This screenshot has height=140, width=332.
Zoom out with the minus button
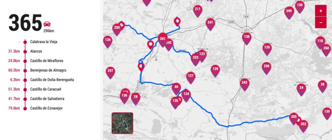[321, 22]
